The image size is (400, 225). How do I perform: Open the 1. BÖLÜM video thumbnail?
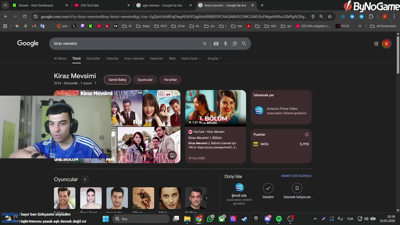click(x=216, y=108)
